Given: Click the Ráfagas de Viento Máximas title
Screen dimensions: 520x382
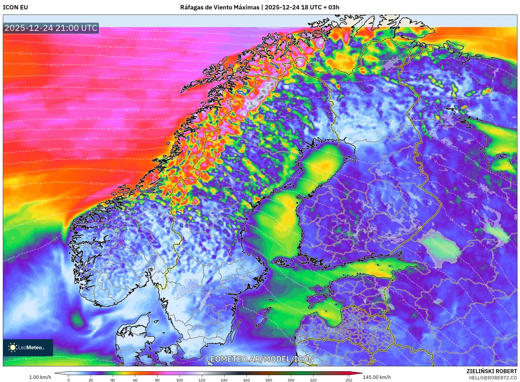Looking at the screenshot, I should point(220,7).
